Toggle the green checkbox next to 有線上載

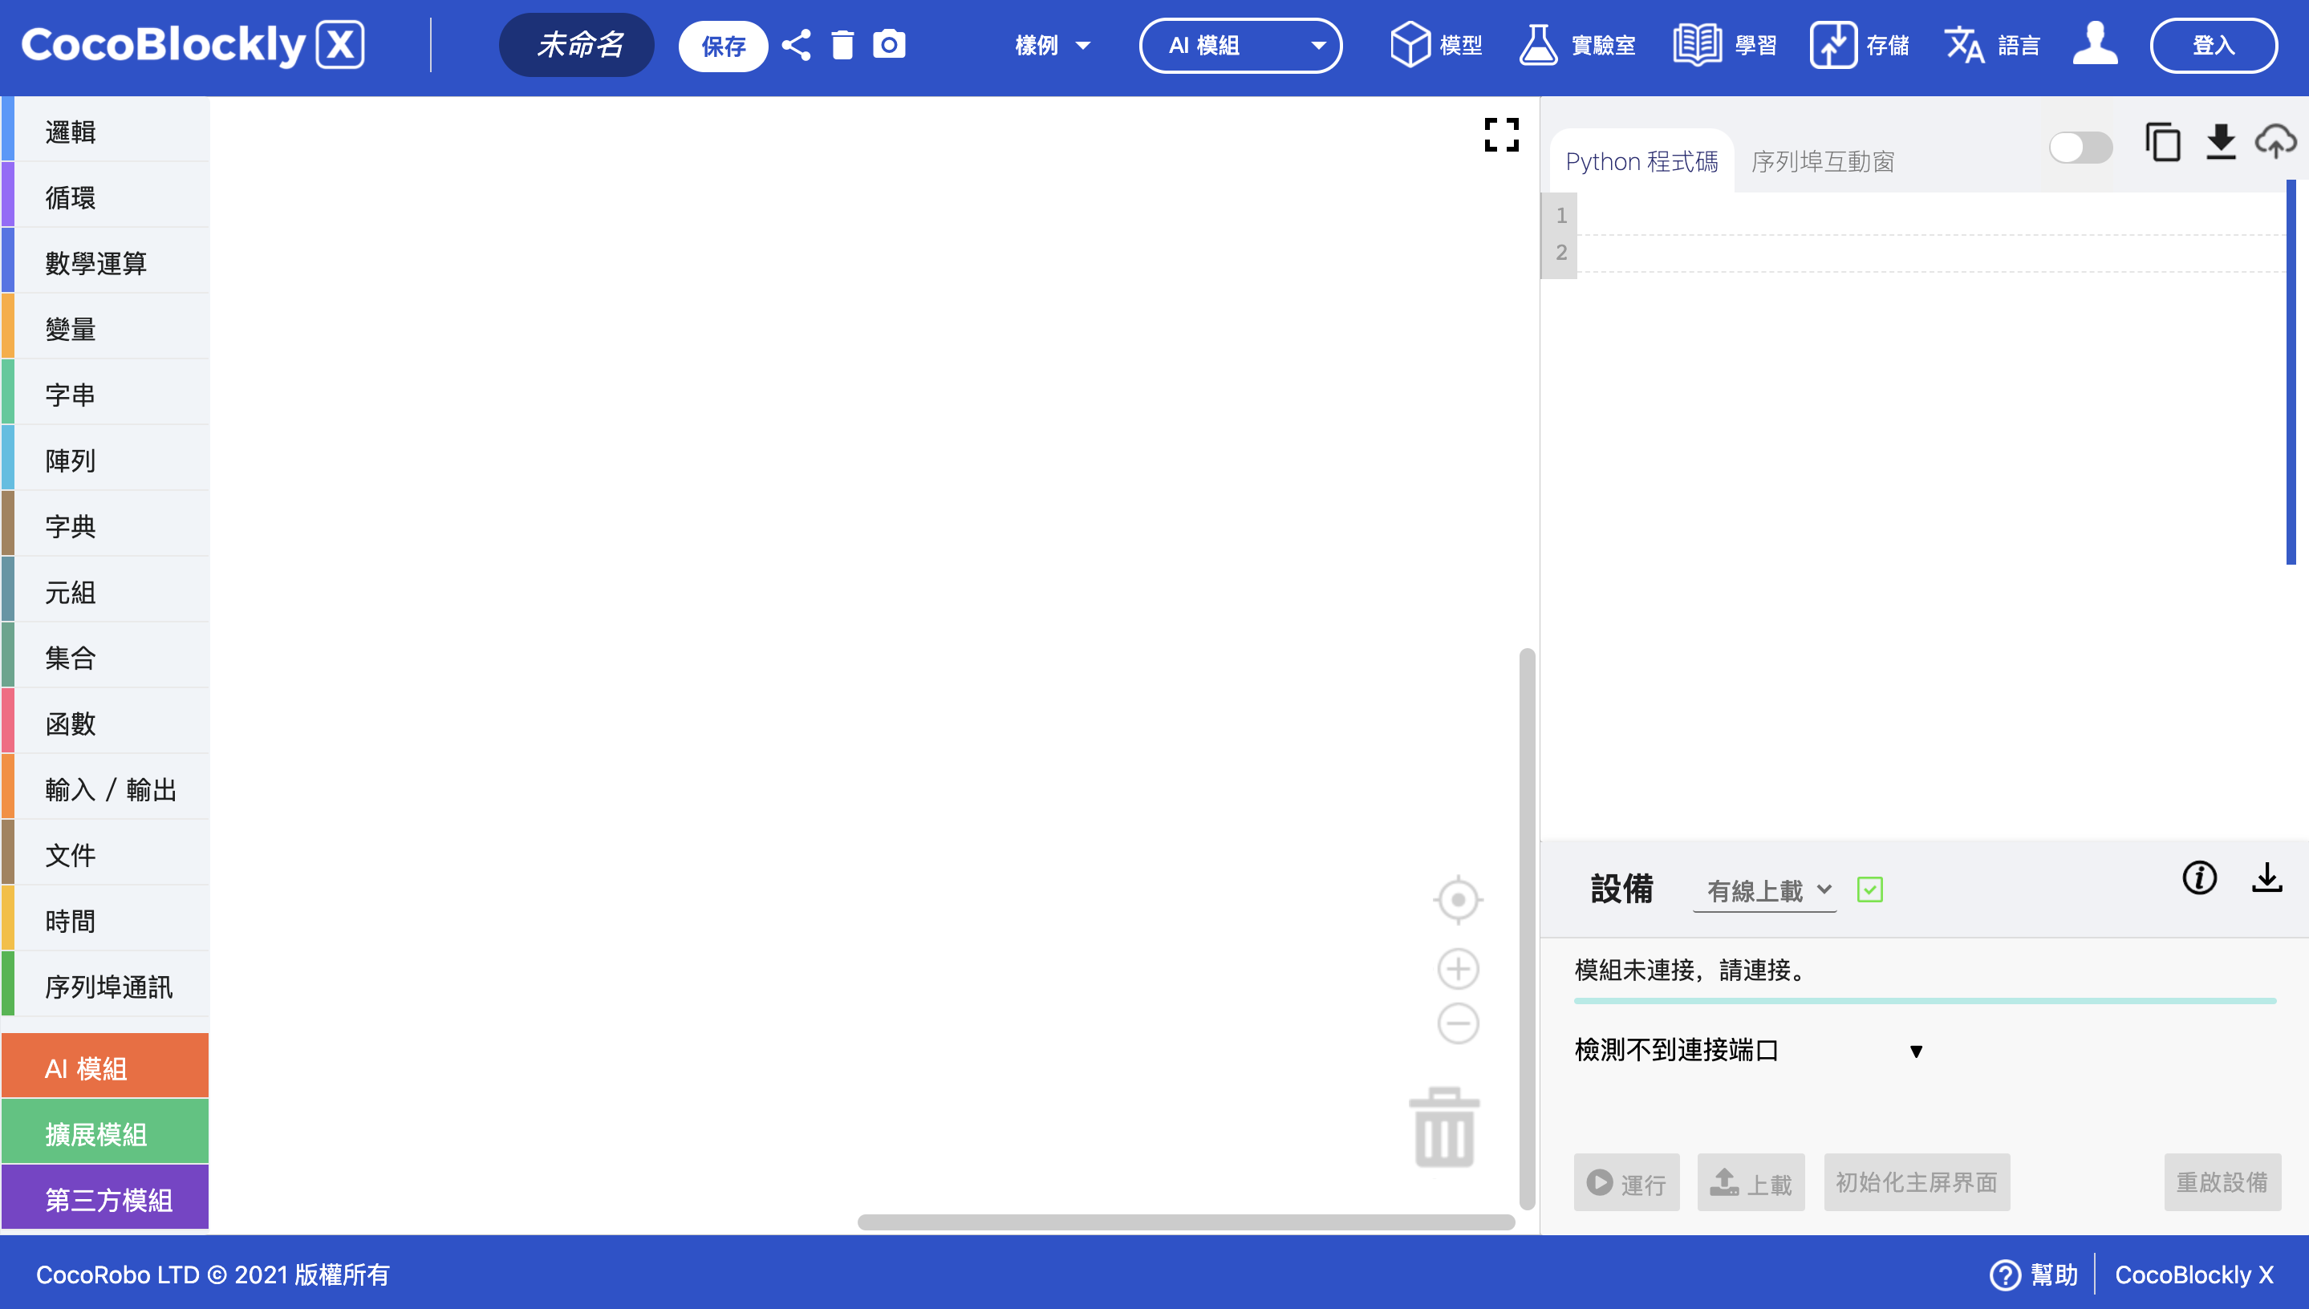pyautogui.click(x=1870, y=890)
